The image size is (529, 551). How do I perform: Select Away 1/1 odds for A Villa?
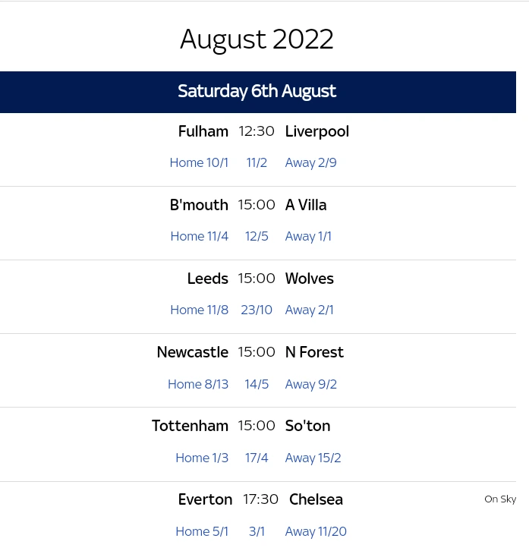pos(308,236)
